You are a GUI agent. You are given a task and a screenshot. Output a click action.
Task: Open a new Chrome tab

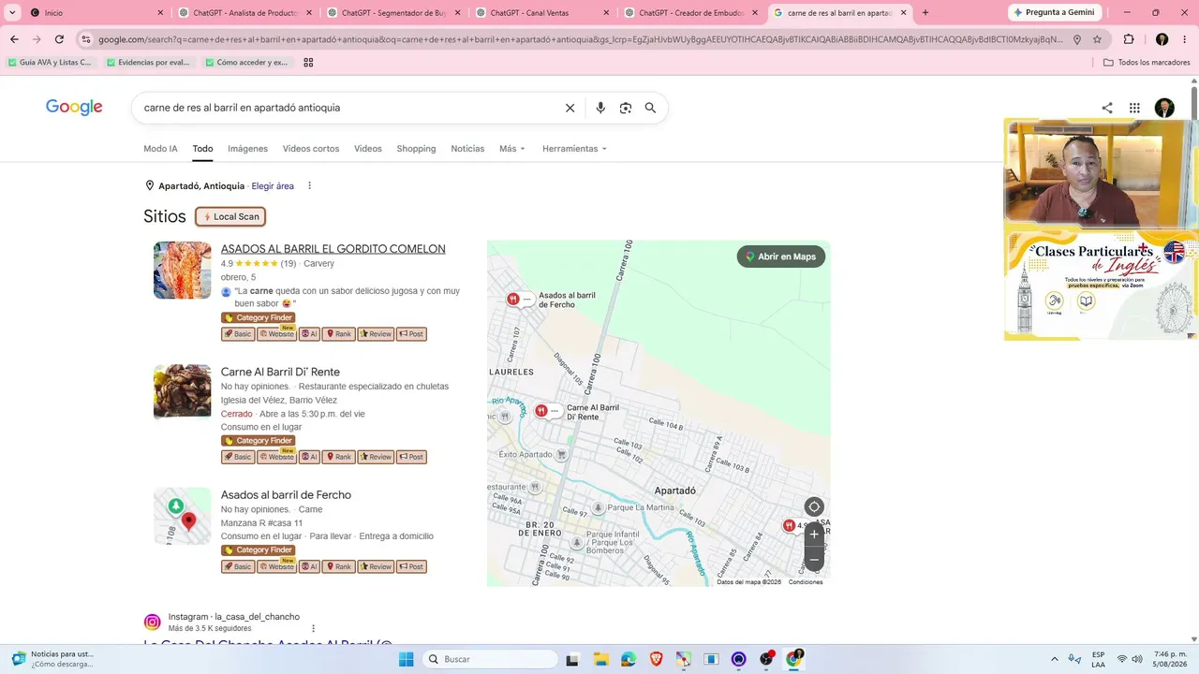925,13
